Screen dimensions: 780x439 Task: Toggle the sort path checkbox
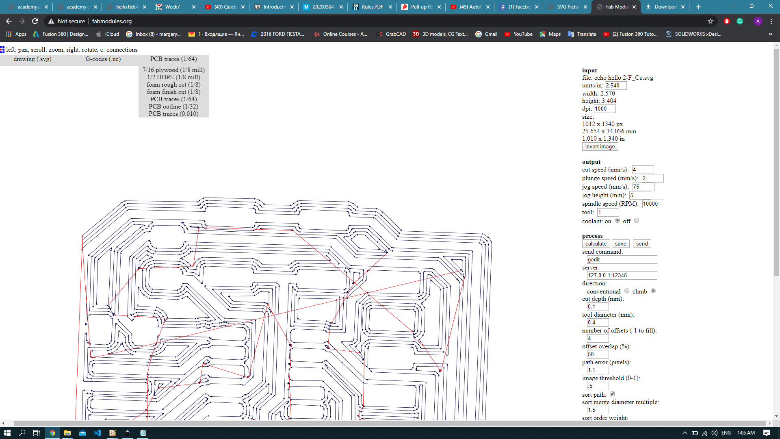point(612,394)
